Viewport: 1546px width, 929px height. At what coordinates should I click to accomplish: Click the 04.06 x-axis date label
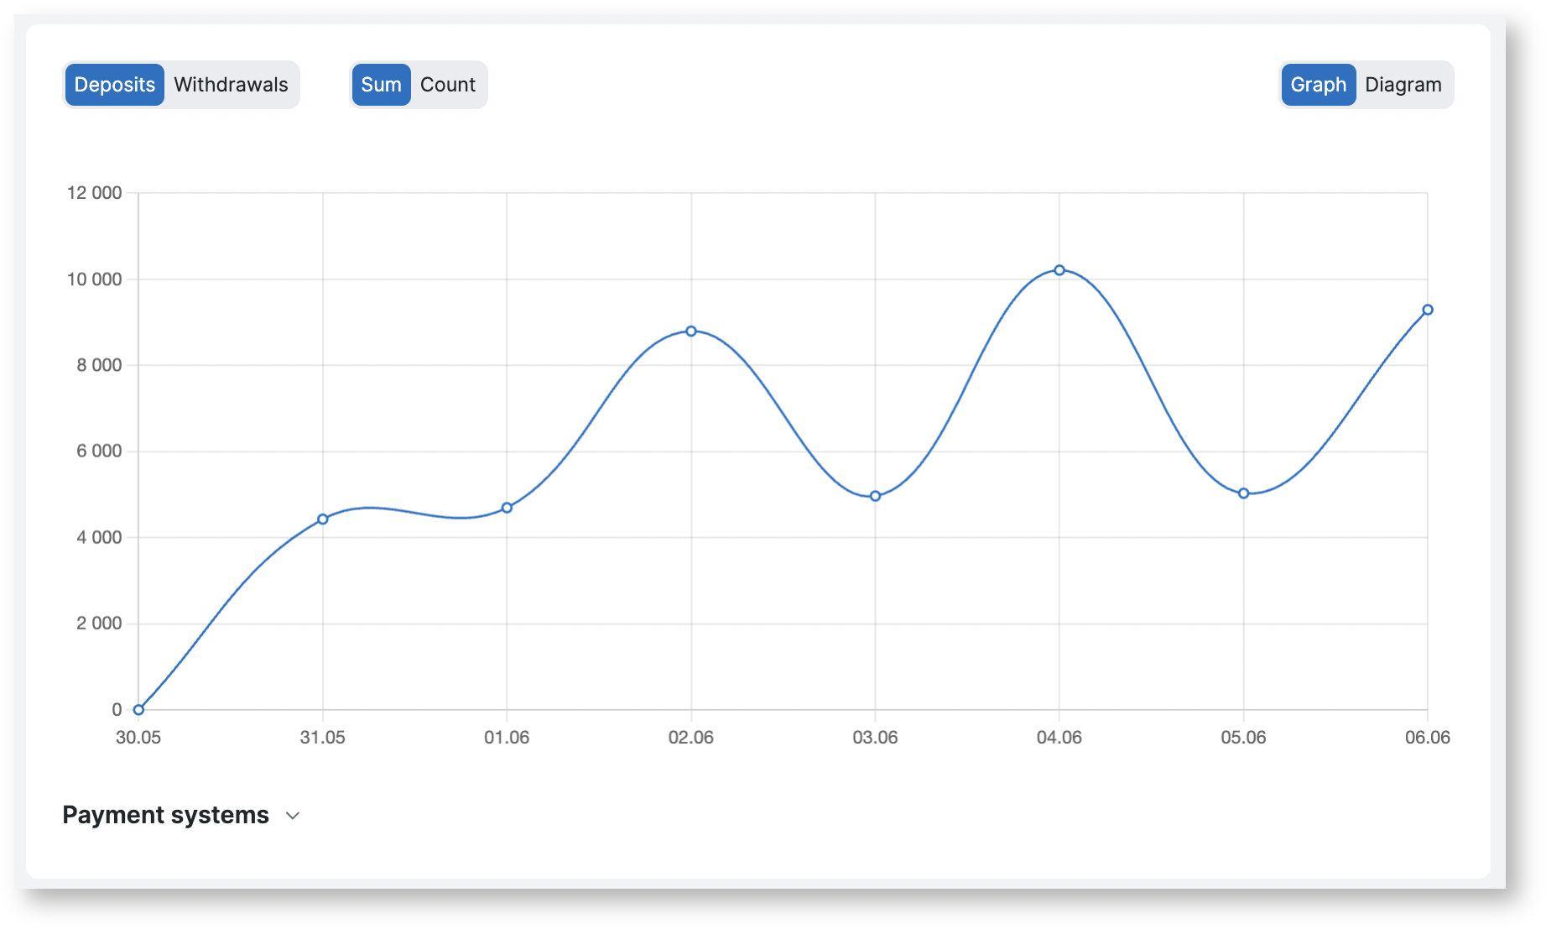point(1059,738)
